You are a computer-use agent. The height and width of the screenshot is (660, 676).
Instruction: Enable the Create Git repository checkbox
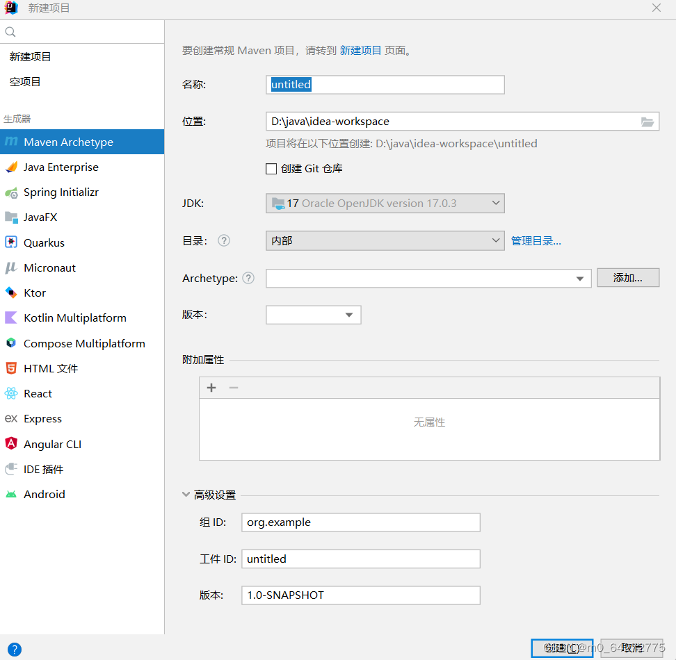(271, 169)
